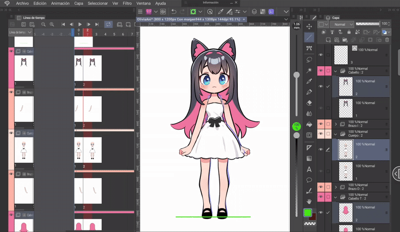Screen dimensions: 400x232
Task: Choose the Hand move tool
Action: 309,201
